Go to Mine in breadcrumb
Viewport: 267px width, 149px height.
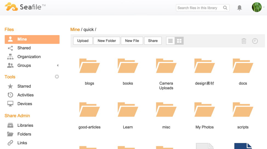click(x=75, y=29)
